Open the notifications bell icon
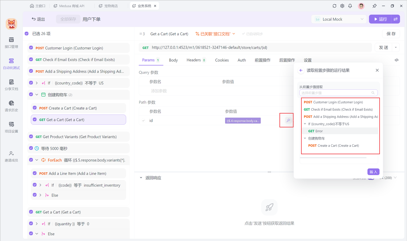 [350, 6]
